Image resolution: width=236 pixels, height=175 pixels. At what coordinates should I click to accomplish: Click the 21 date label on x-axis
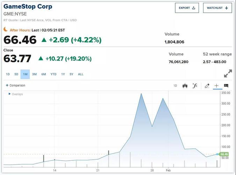(98, 170)
